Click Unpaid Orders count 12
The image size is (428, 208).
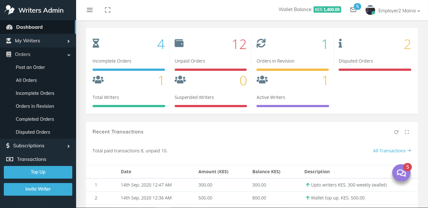coord(239,45)
